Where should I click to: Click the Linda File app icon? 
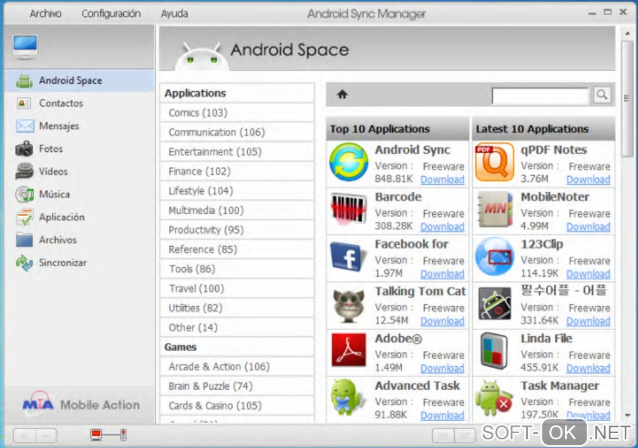[494, 351]
